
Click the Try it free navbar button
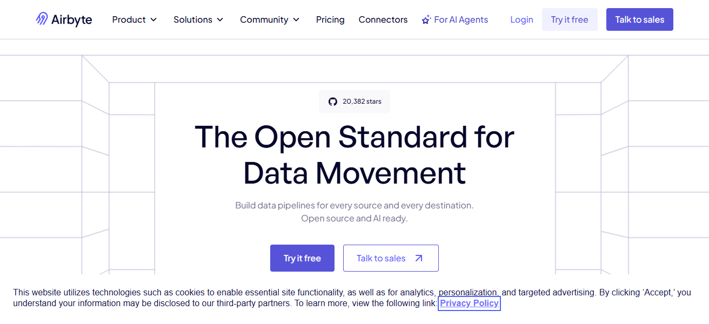570,19
